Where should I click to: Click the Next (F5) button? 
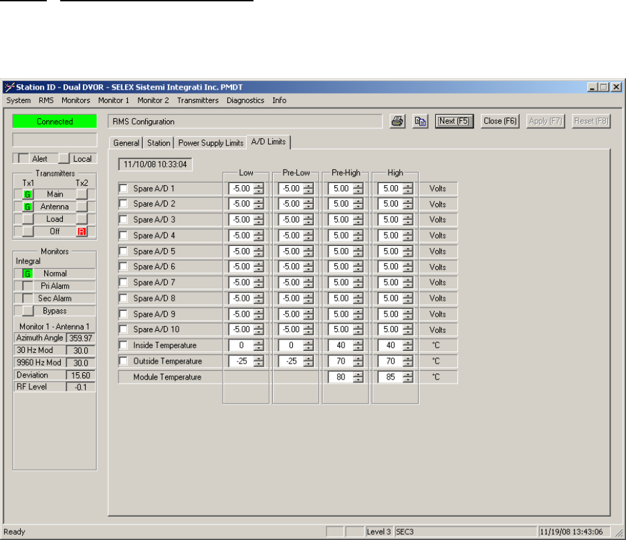454,121
